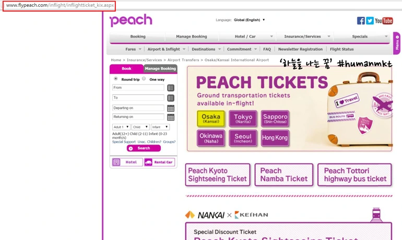Viewport: 402px width, 240px height.
Task: Click the pink Search button
Action: 144,148
